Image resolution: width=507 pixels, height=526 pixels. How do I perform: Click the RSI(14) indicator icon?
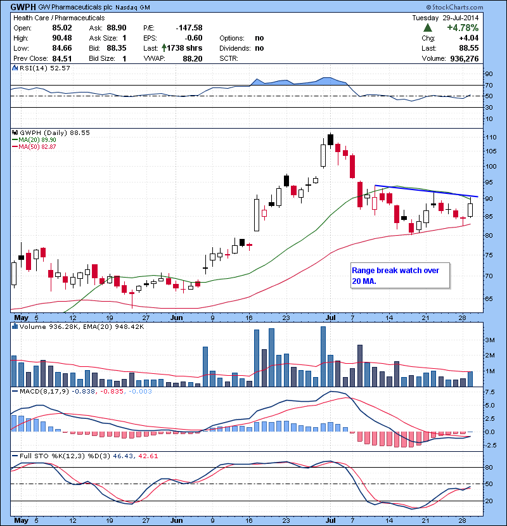(15, 68)
